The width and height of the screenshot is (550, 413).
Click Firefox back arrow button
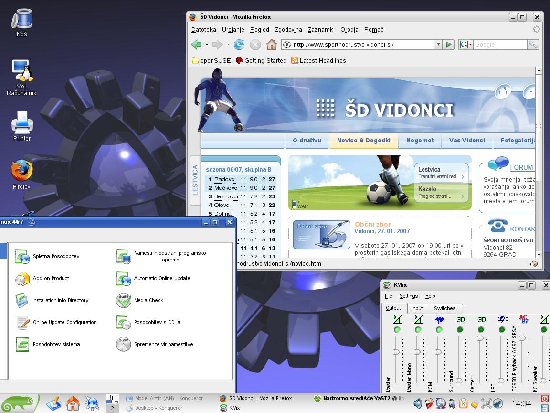(x=196, y=44)
